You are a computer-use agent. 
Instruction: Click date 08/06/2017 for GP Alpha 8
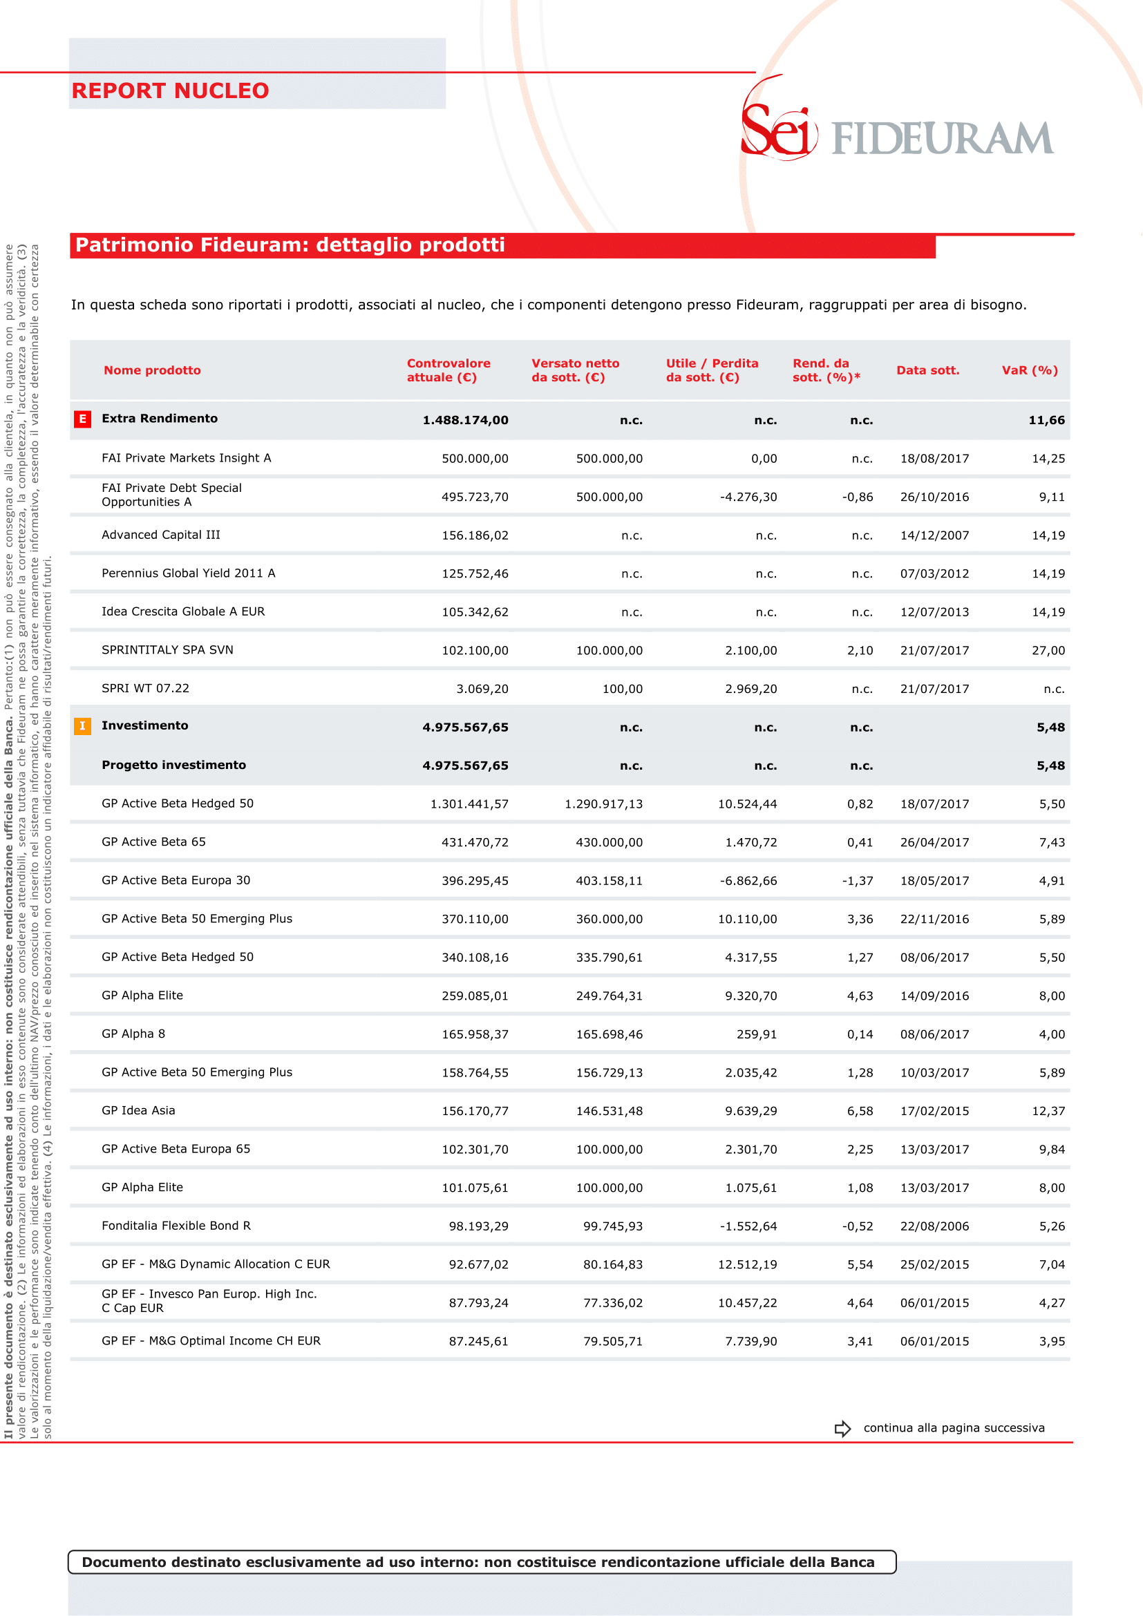pyautogui.click(x=935, y=1035)
